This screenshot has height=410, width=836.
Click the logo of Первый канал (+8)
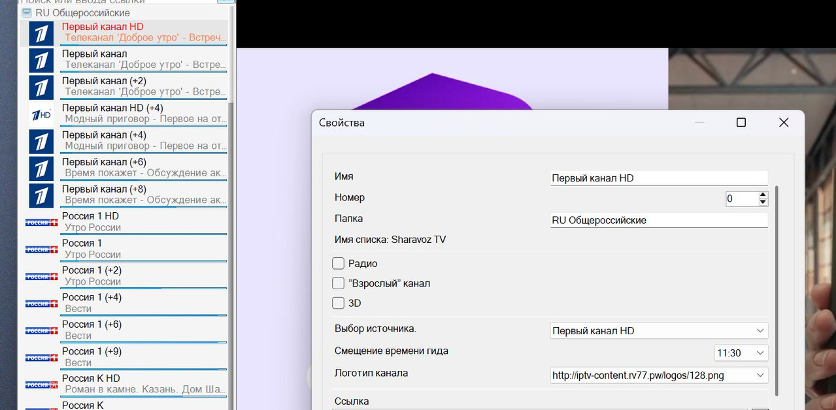pyautogui.click(x=41, y=195)
